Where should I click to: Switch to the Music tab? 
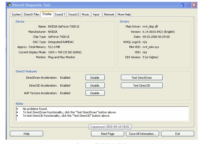[x=86, y=14]
